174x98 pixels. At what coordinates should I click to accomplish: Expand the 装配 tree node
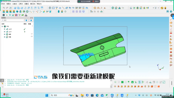pos(5,34)
